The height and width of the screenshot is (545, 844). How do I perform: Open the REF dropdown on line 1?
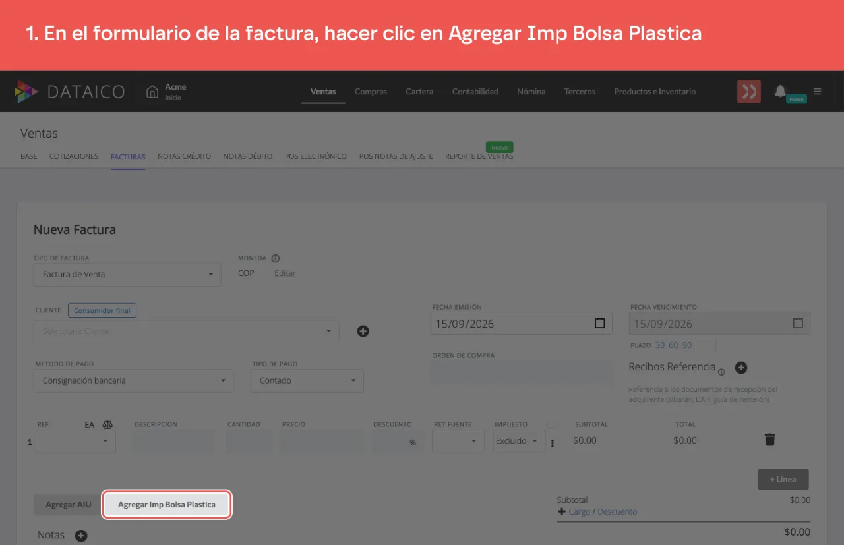[76, 441]
